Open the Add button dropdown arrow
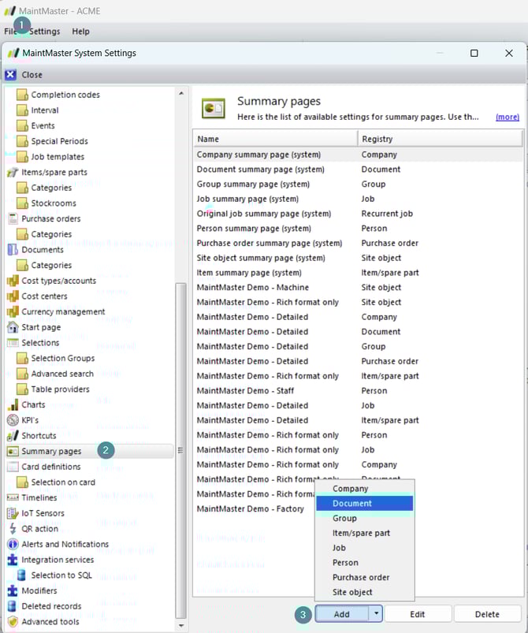528x633 pixels. pyautogui.click(x=377, y=614)
